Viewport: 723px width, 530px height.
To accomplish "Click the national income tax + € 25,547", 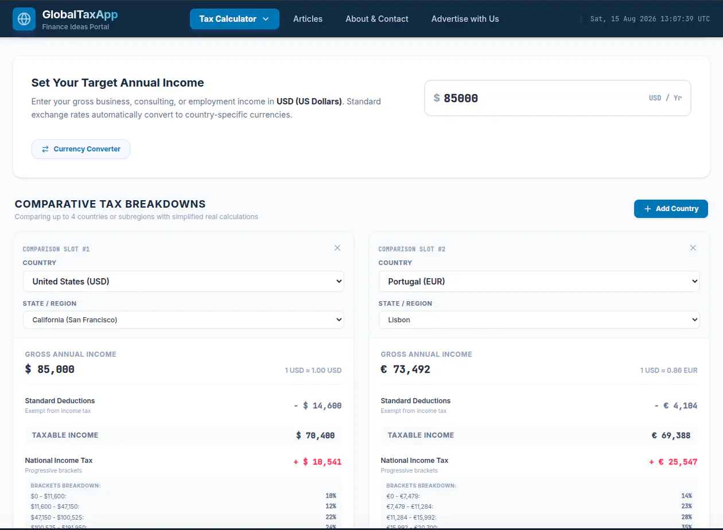I will coord(673,462).
